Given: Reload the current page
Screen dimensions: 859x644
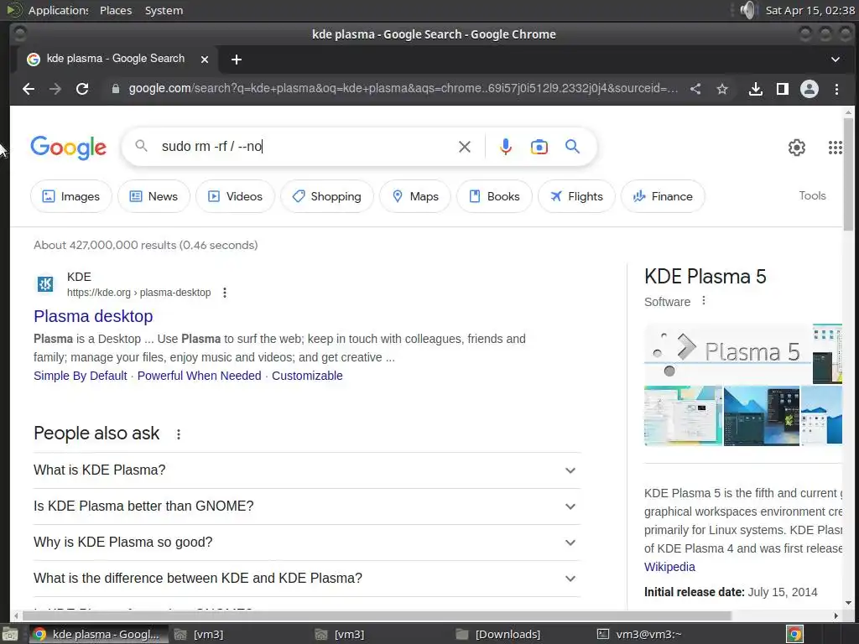Looking at the screenshot, I should (x=82, y=89).
